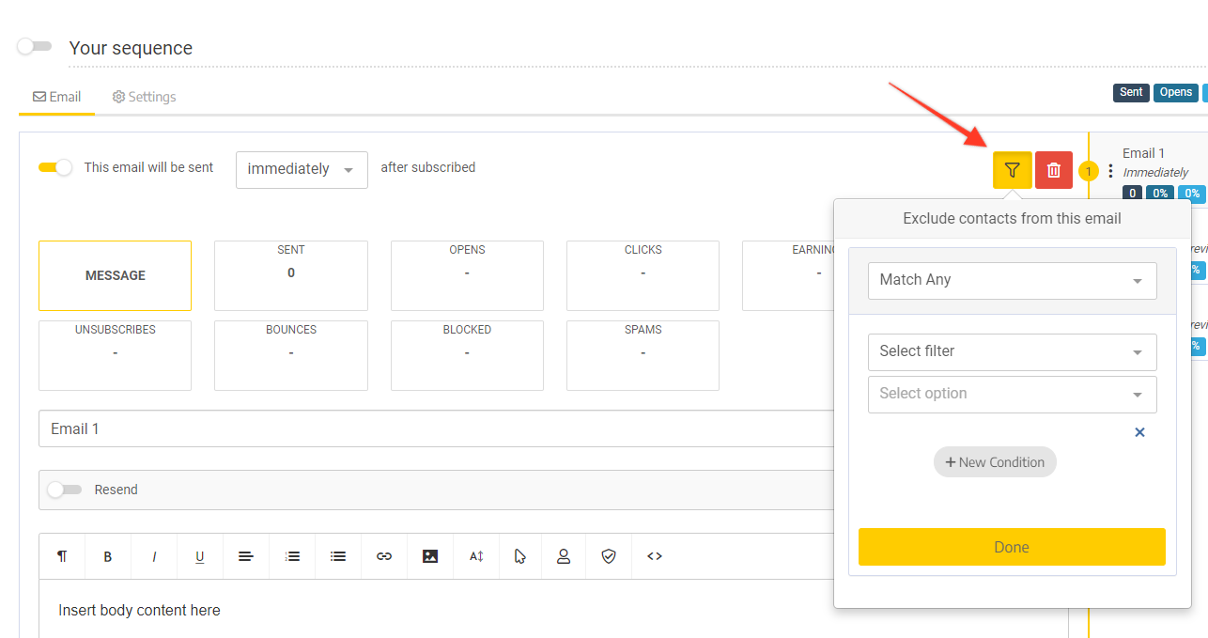
Task: Select the SPAMS stats box
Action: pos(643,355)
